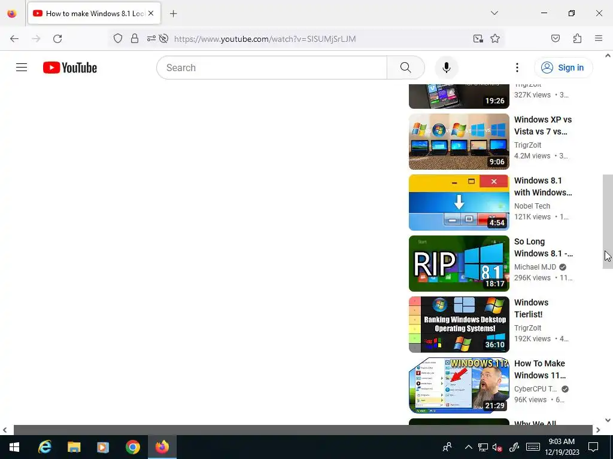613x459 pixels.
Task: Click the muted volume tray icon
Action: [x=497, y=447]
